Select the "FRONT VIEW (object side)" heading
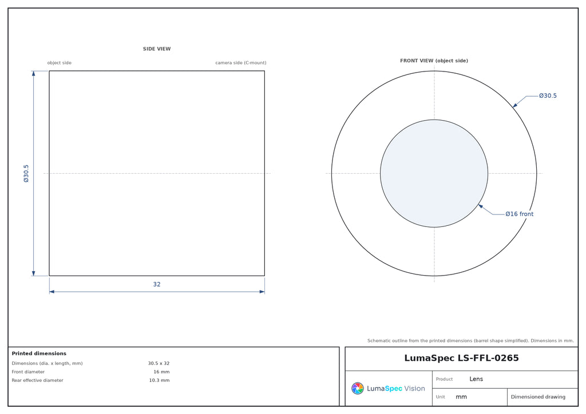Screen dimensions: 586x414 coord(434,61)
